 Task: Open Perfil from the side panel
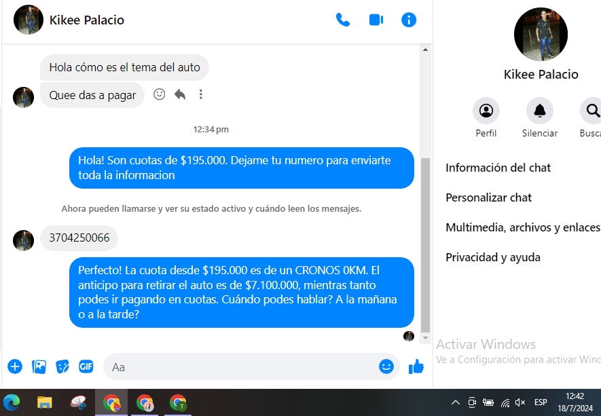tap(486, 111)
